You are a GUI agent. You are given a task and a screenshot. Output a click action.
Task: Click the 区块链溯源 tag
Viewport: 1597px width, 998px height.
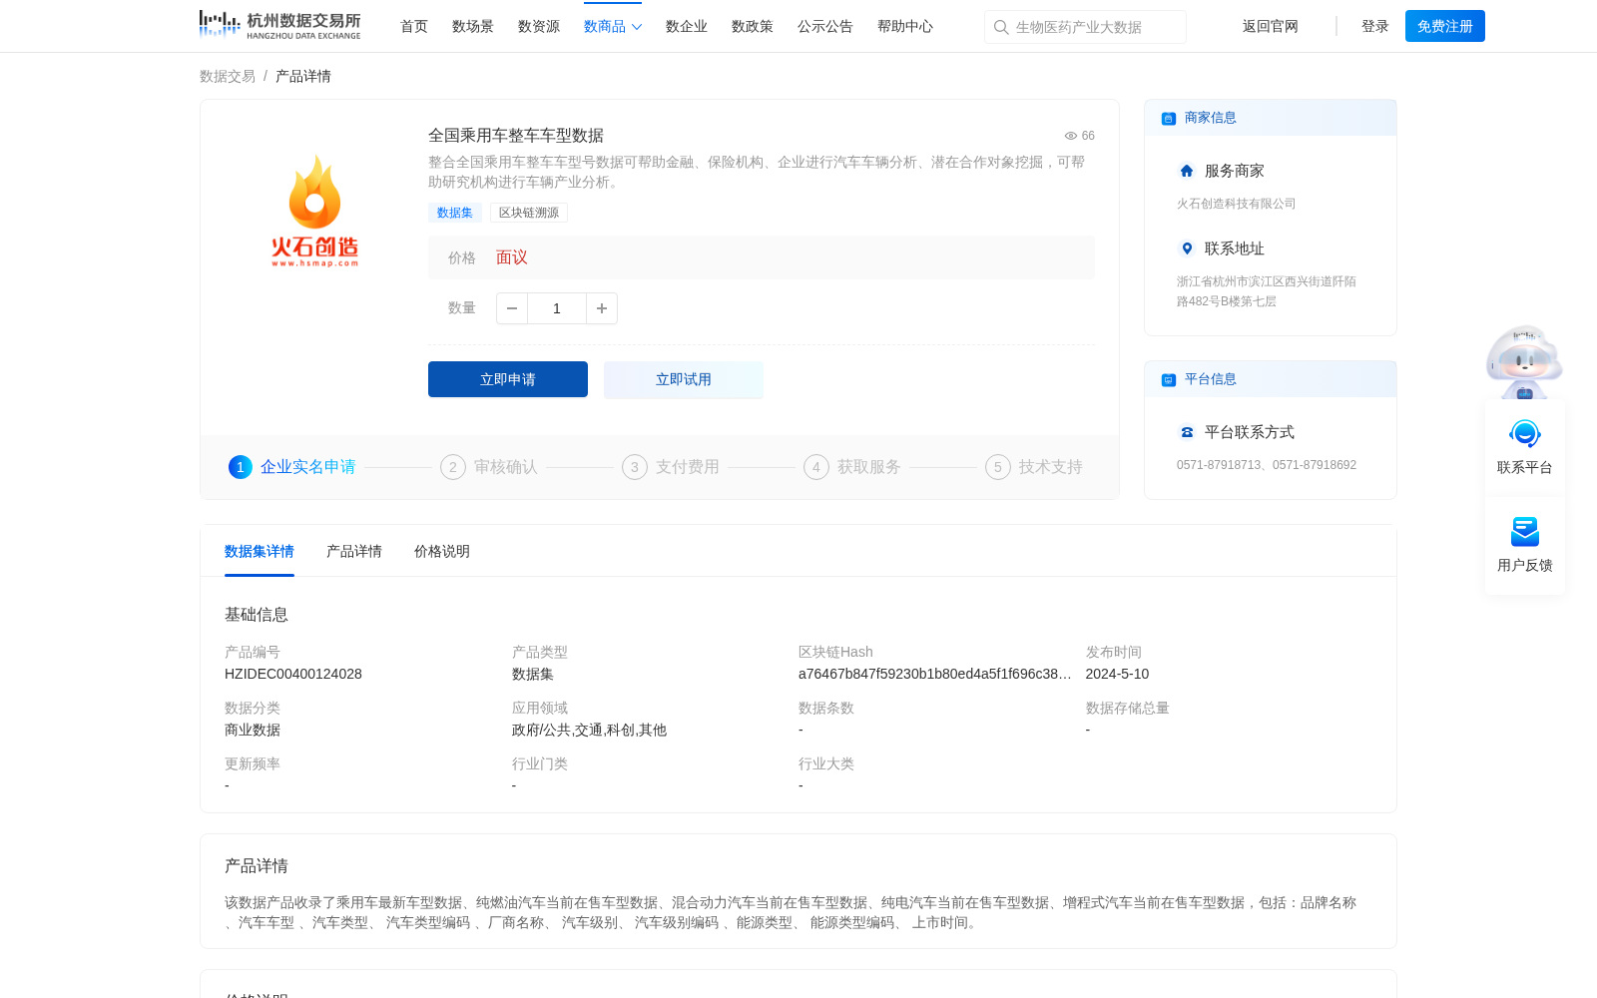[x=529, y=213]
